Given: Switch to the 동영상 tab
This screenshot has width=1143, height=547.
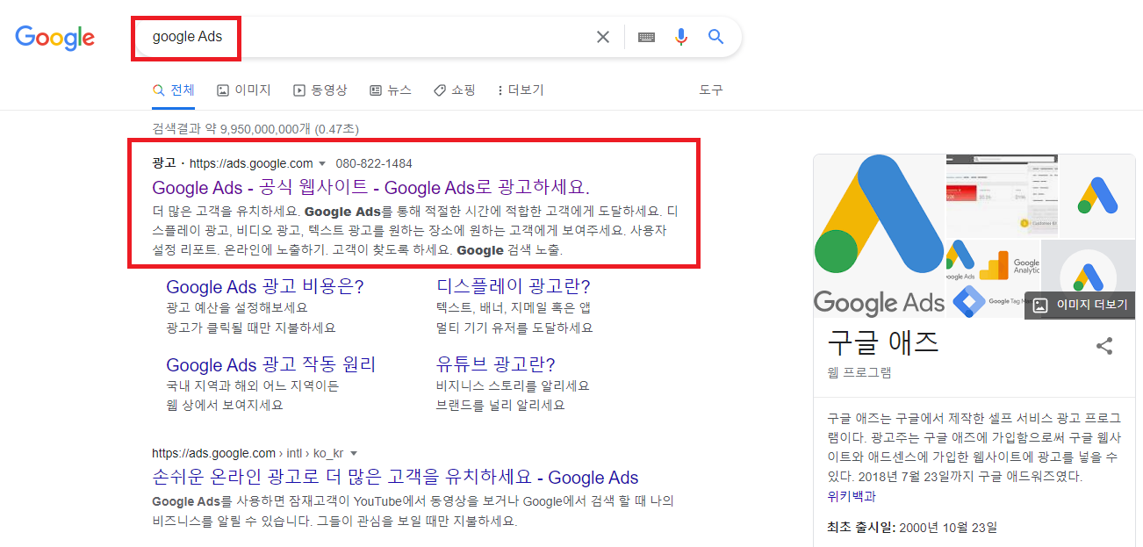Looking at the screenshot, I should 320,90.
